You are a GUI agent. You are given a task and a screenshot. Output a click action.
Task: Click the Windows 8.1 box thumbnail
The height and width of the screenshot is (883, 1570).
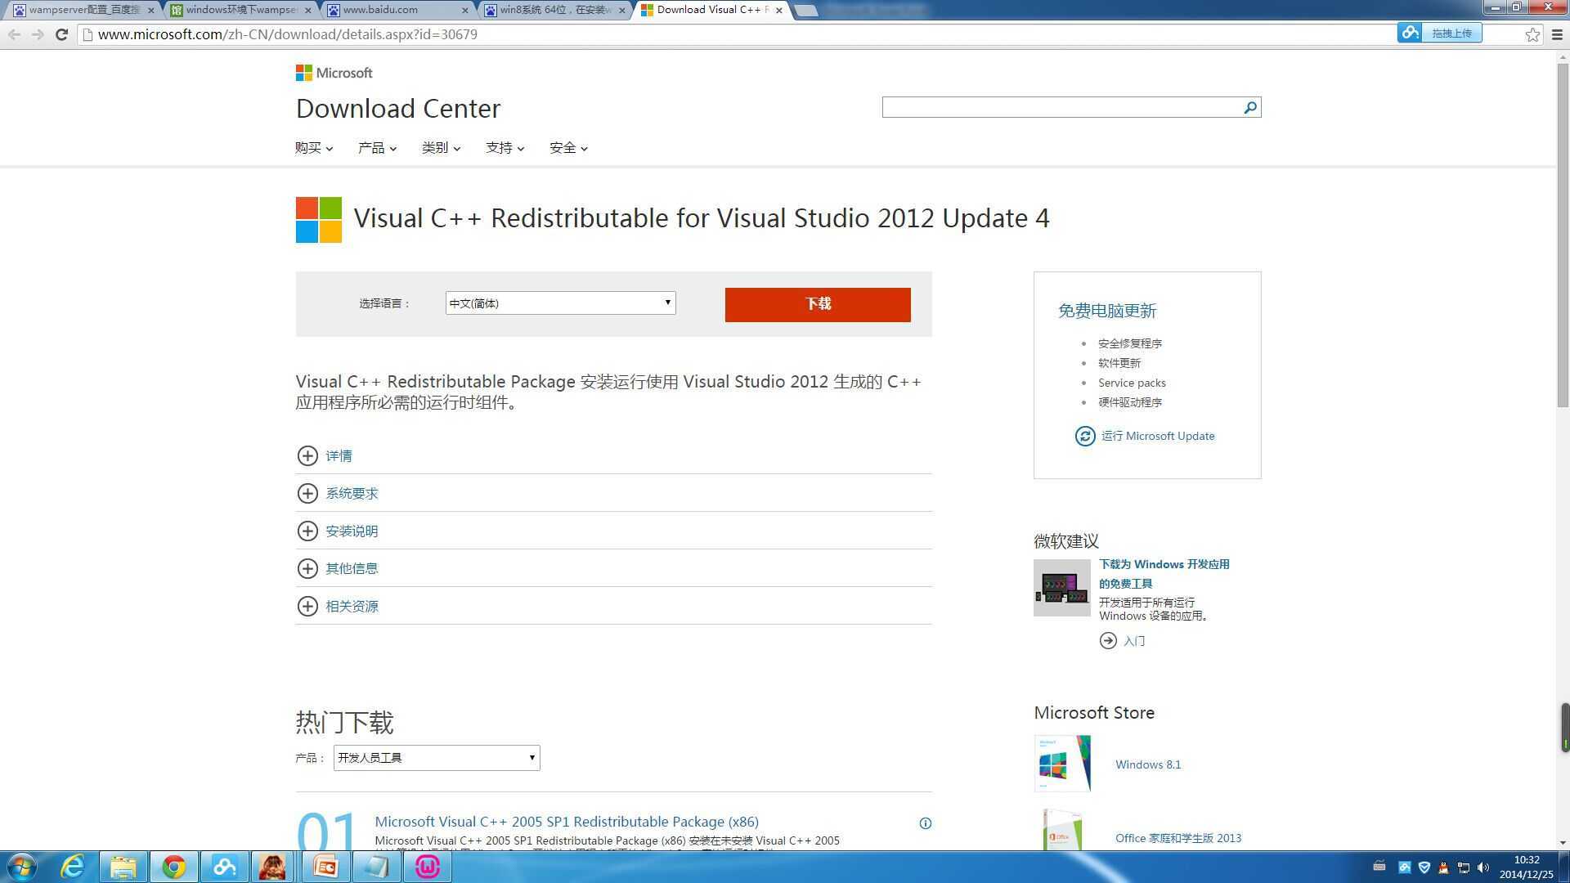1062,764
